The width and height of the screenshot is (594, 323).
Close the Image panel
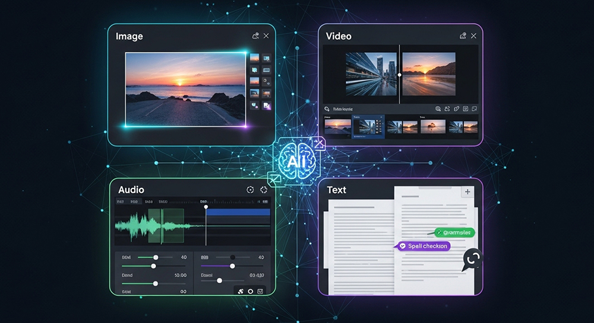click(266, 36)
